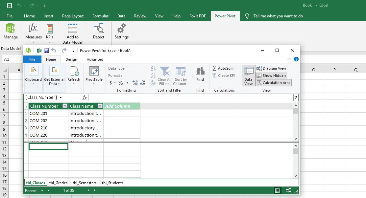Viewport: 366px width, 198px height.
Task: Click the Detect relationships icon
Action: [98, 29]
